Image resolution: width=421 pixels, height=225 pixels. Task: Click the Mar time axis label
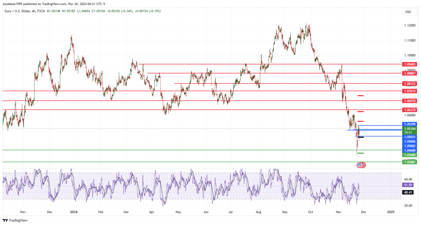[x=126, y=212]
